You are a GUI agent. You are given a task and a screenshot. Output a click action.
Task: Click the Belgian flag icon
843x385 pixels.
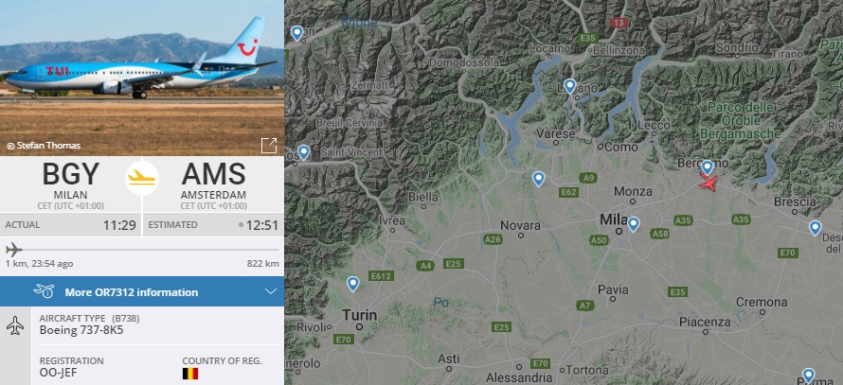tap(190, 375)
